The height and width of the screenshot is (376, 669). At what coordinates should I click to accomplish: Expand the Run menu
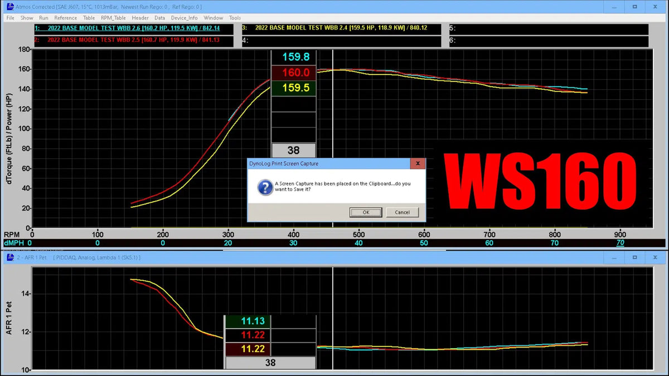(43, 18)
